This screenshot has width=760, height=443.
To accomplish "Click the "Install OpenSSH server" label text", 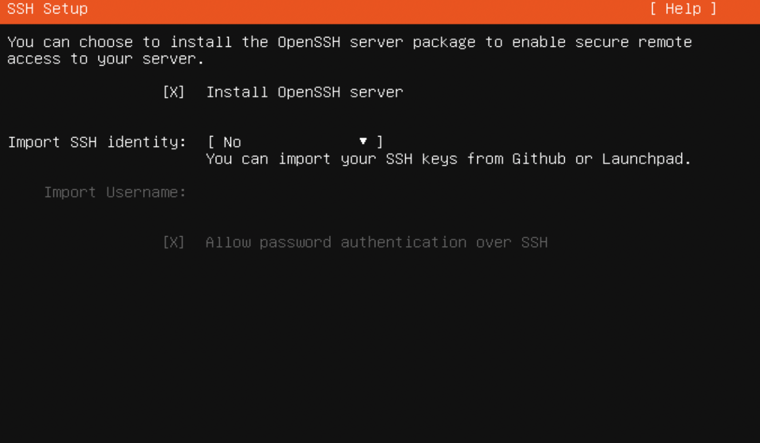I will (x=304, y=92).
